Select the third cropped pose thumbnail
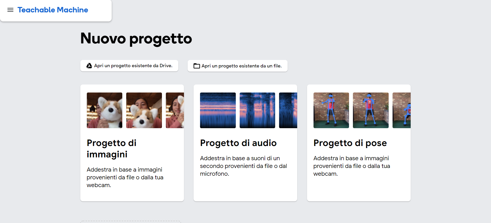 click(402, 110)
